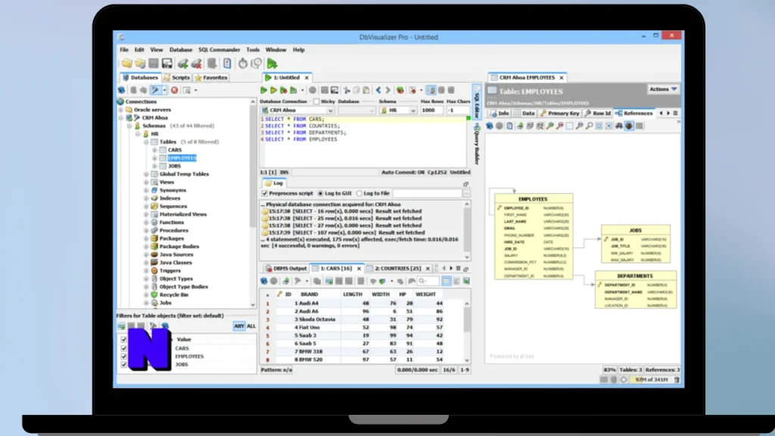Click the trash garbage-collect icon in status bar
Viewport: 775px width, 436px height.
coord(677,380)
